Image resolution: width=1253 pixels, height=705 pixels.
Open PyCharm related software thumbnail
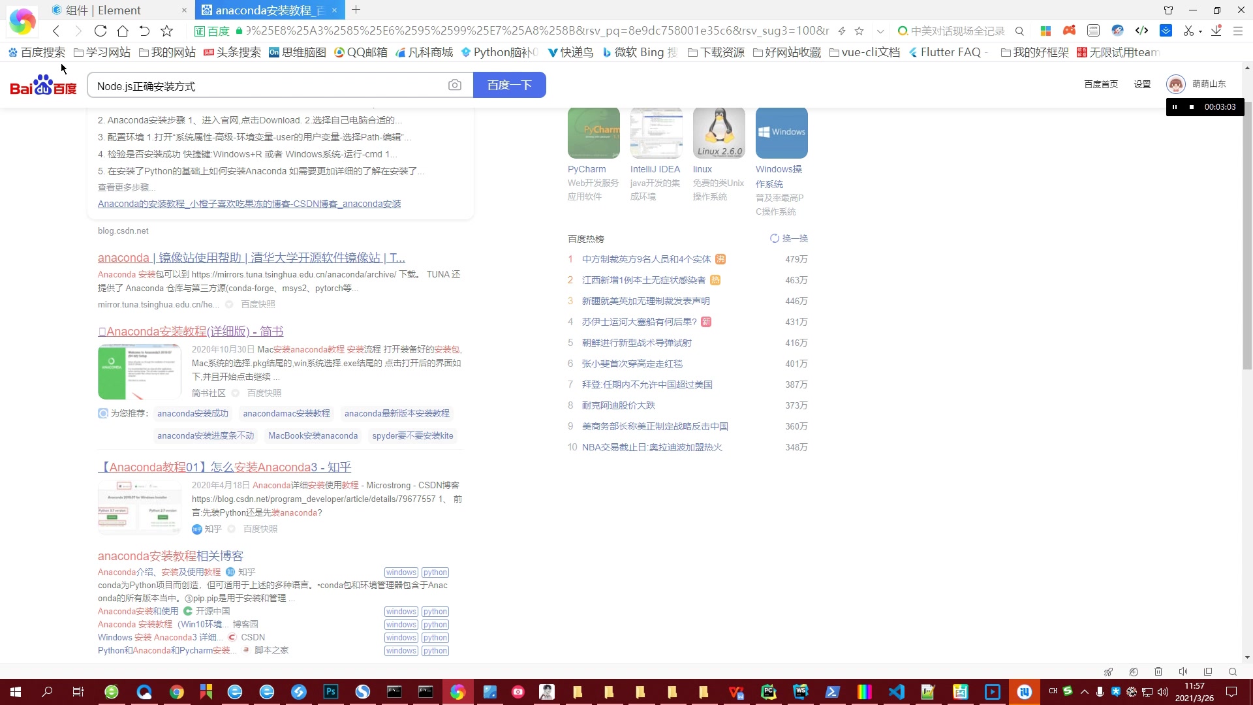pos(593,133)
